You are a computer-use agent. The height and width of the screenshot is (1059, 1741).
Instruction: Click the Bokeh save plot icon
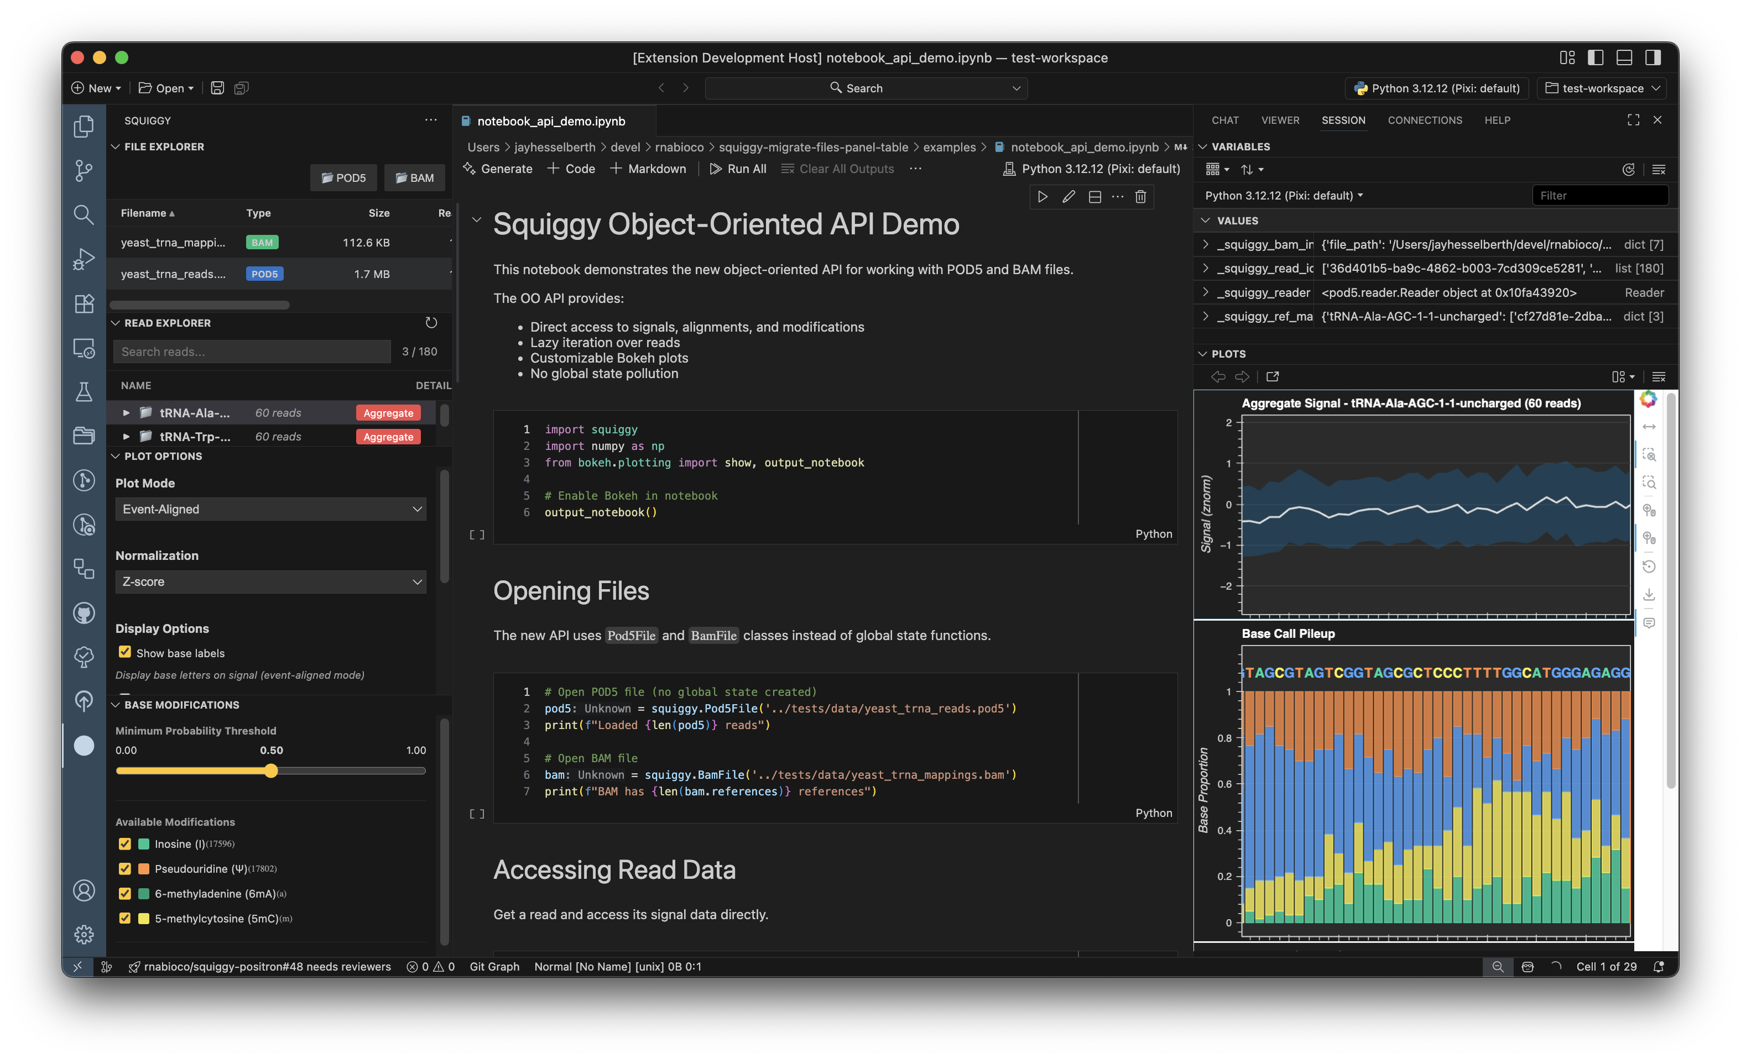tap(1649, 595)
